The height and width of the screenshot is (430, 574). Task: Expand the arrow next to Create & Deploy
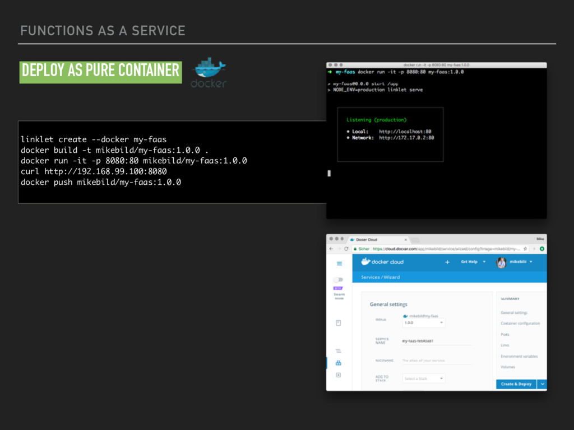(x=542, y=384)
